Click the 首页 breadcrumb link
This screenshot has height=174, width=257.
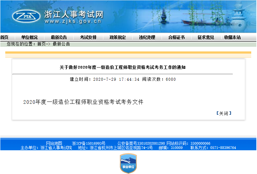click(x=41, y=44)
